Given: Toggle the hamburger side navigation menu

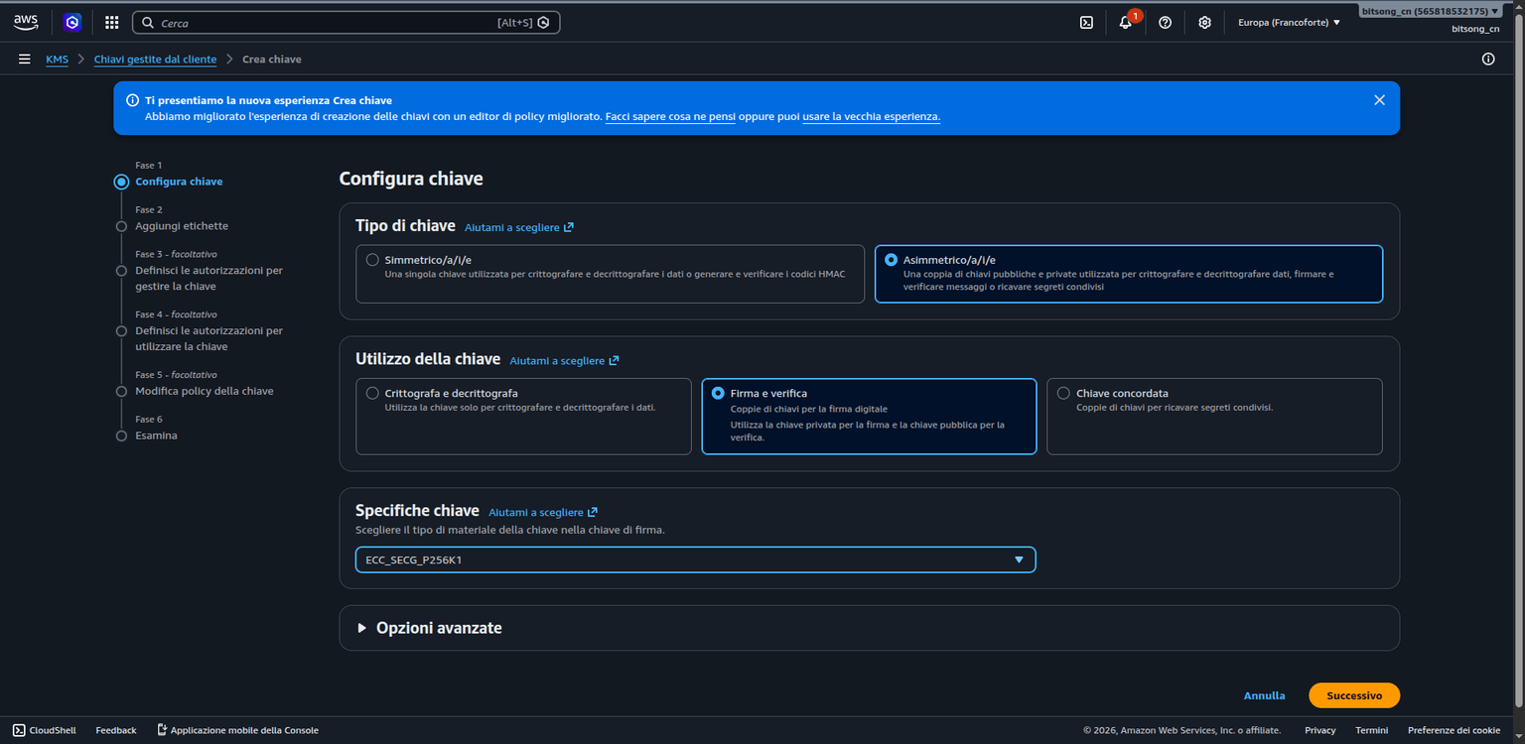Looking at the screenshot, I should click(25, 60).
